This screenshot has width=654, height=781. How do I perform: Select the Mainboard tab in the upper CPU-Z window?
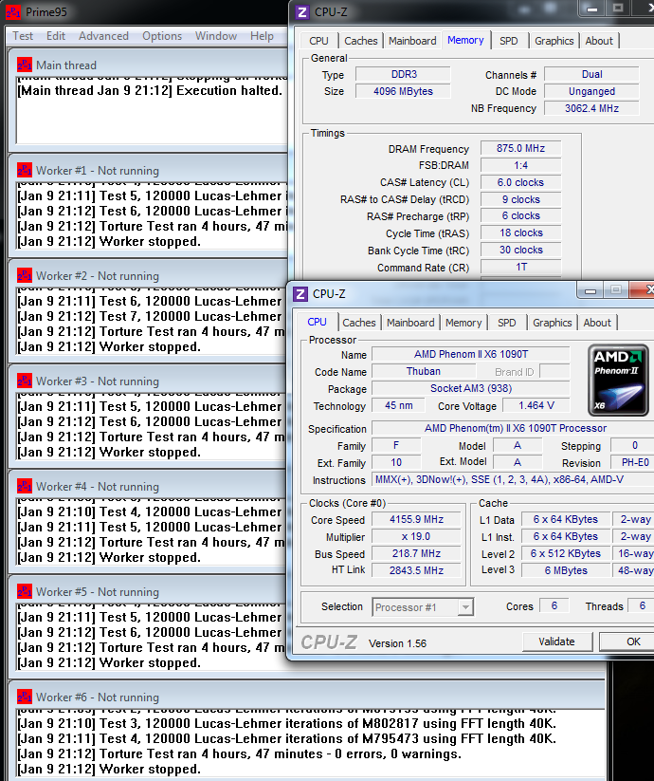tap(412, 41)
